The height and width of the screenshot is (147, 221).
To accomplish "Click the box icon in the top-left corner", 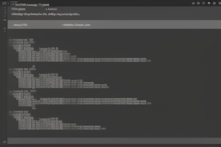I will (4, 4).
